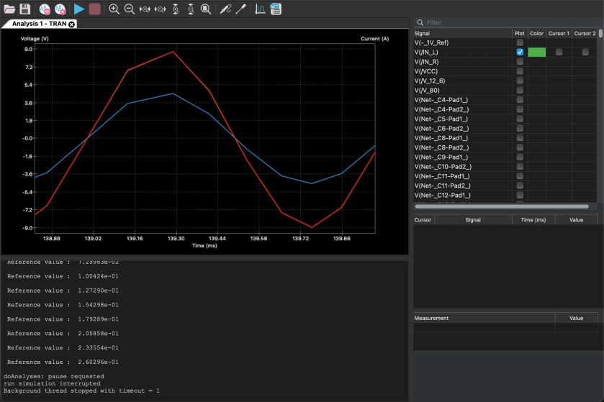
Task: Zoom in on the plot
Action: tap(114, 9)
